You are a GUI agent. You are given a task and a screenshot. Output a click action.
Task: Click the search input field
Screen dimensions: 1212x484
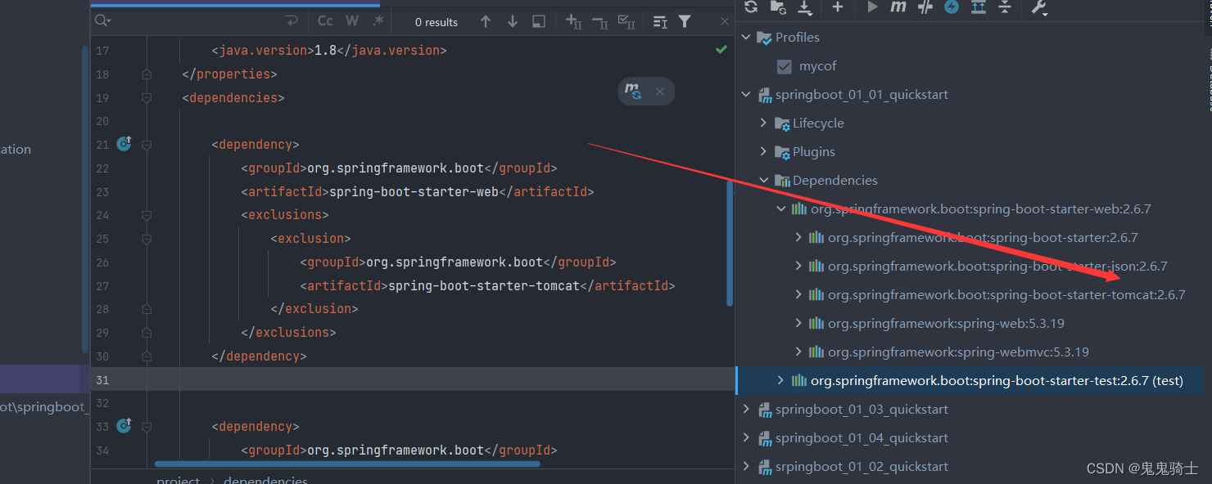197,21
